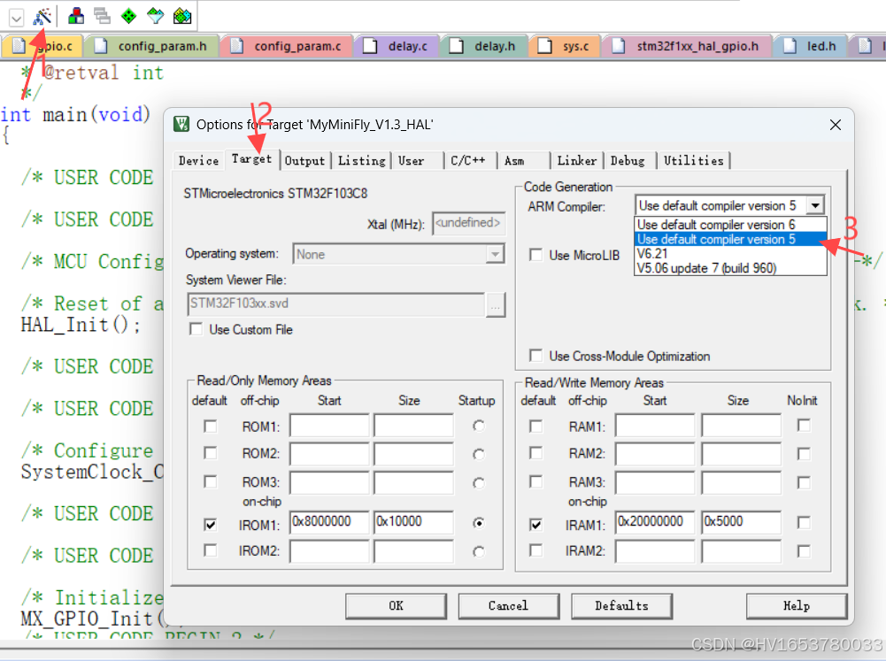The width and height of the screenshot is (886, 661).
Task: Select 'Use default compiler version 6' from the list
Action: pyautogui.click(x=708, y=225)
